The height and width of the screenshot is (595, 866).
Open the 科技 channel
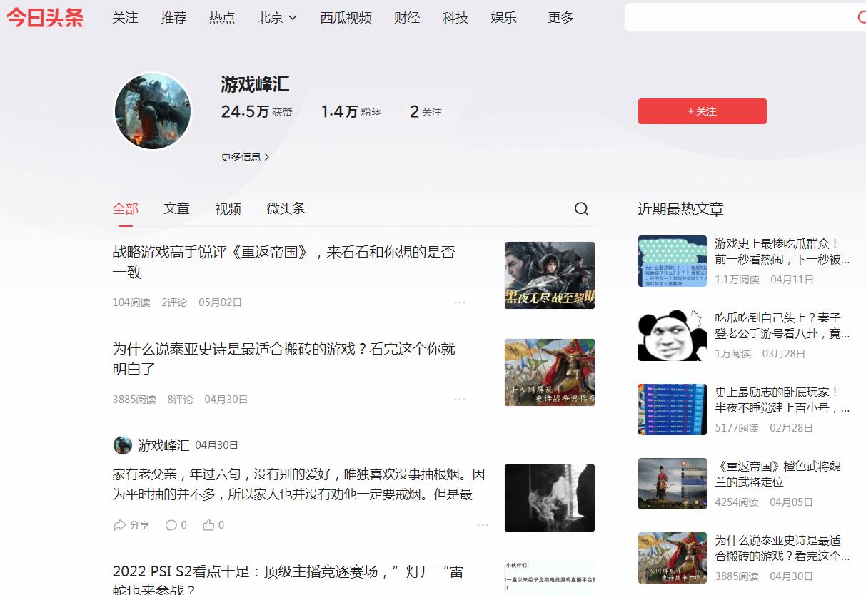[455, 18]
